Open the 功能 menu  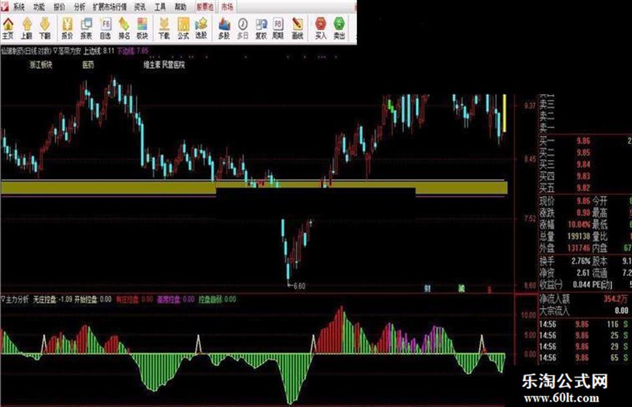tap(39, 7)
